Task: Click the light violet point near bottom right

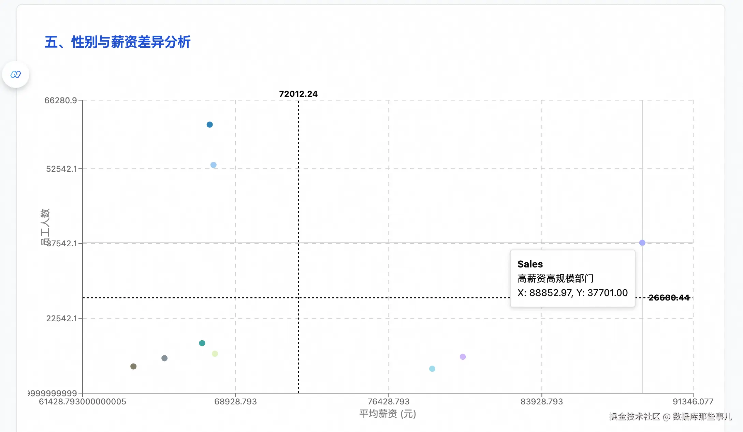Action: coord(463,357)
